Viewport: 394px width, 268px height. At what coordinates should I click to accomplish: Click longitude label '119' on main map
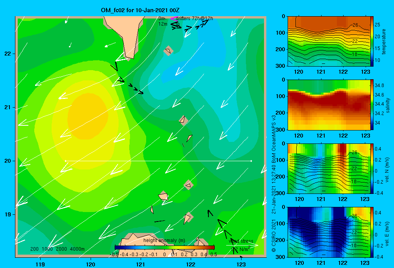tap(41, 264)
